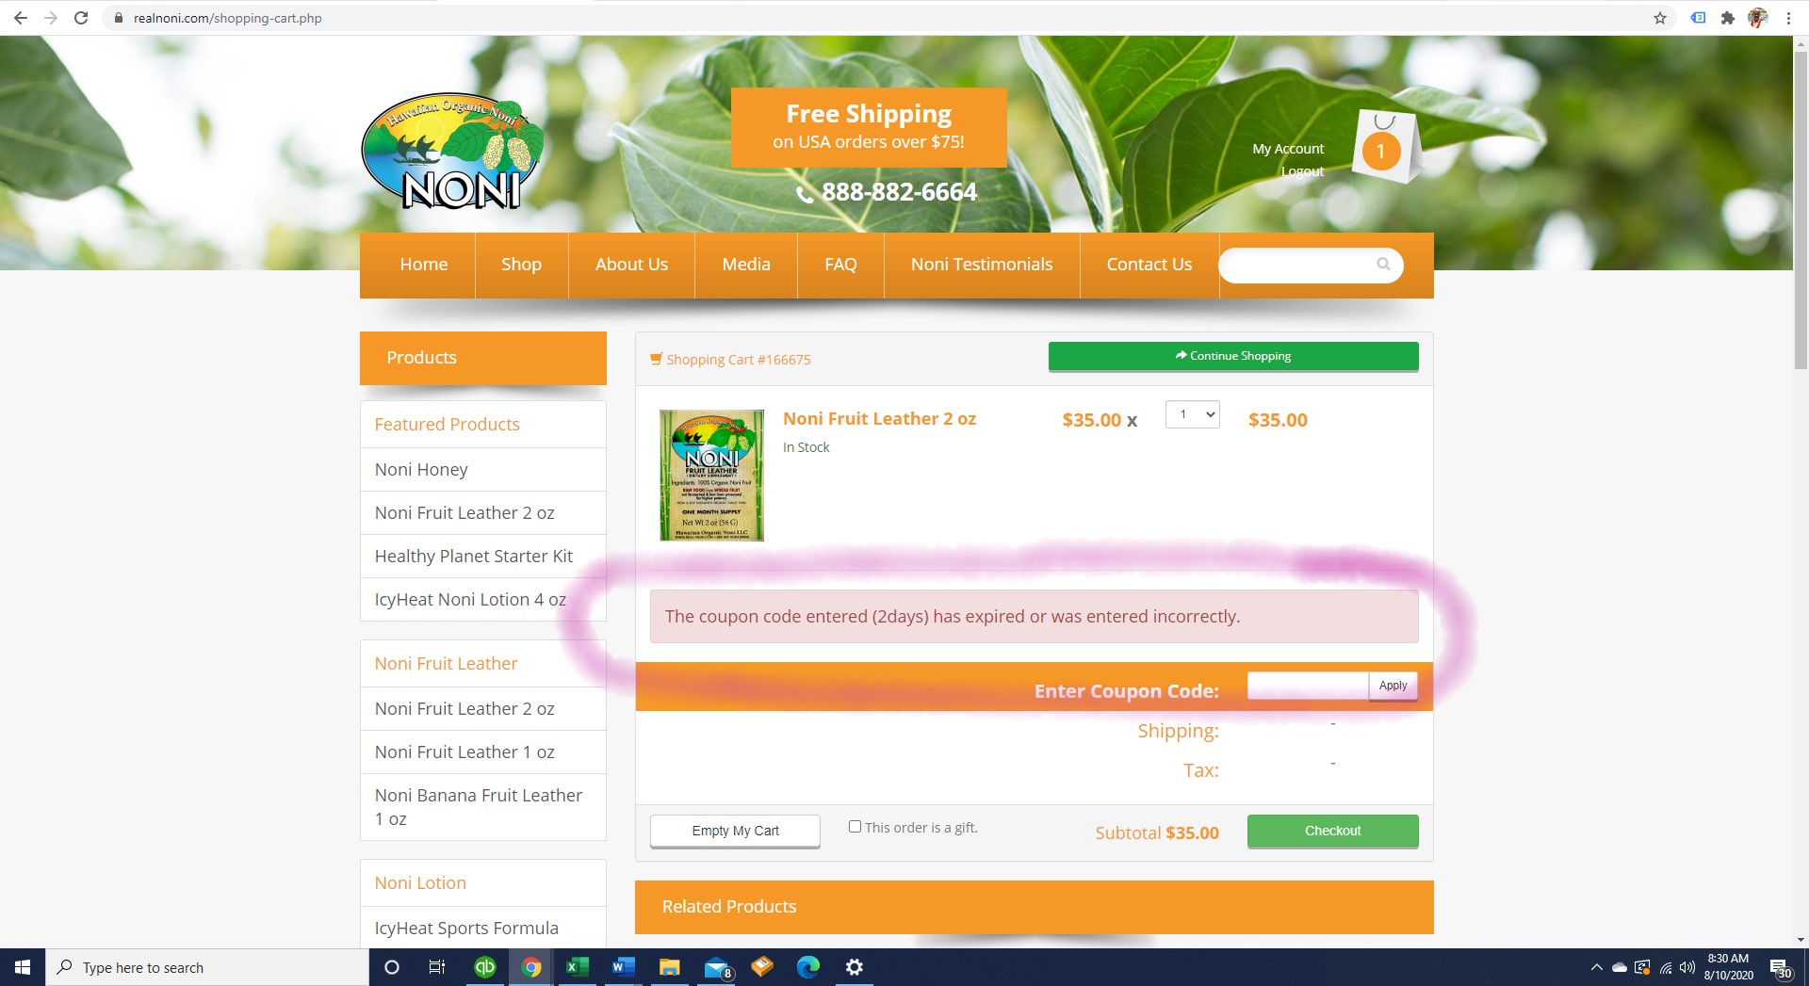The image size is (1809, 986).
Task: Click the browser back arrow
Action: click(x=21, y=18)
